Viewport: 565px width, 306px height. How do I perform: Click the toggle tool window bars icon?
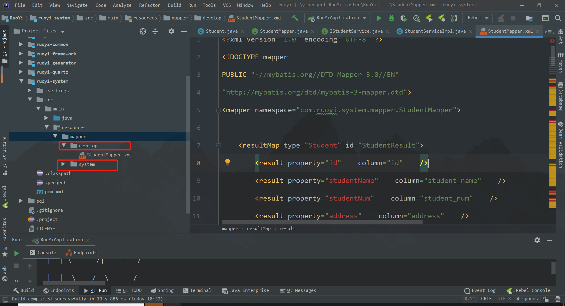click(5, 299)
